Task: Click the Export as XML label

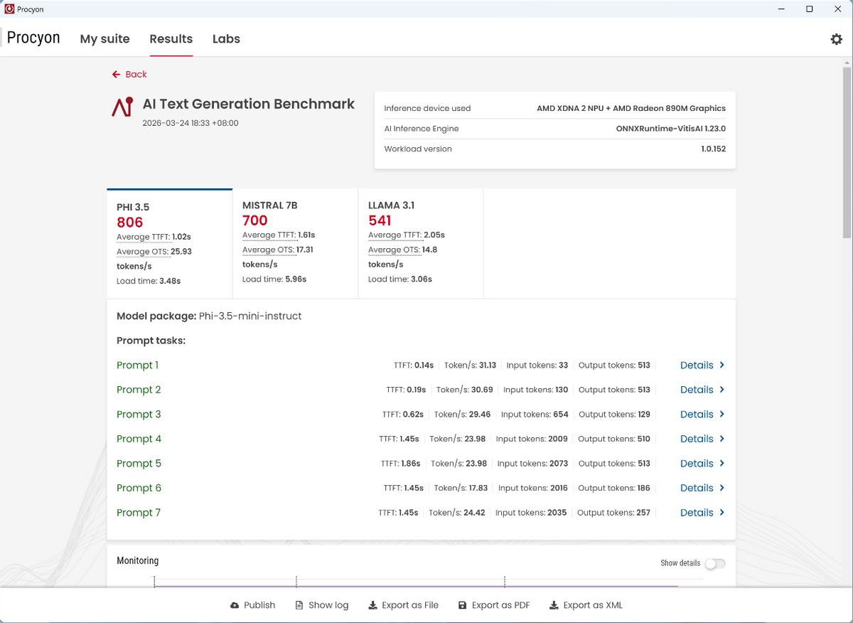Action: tap(593, 605)
